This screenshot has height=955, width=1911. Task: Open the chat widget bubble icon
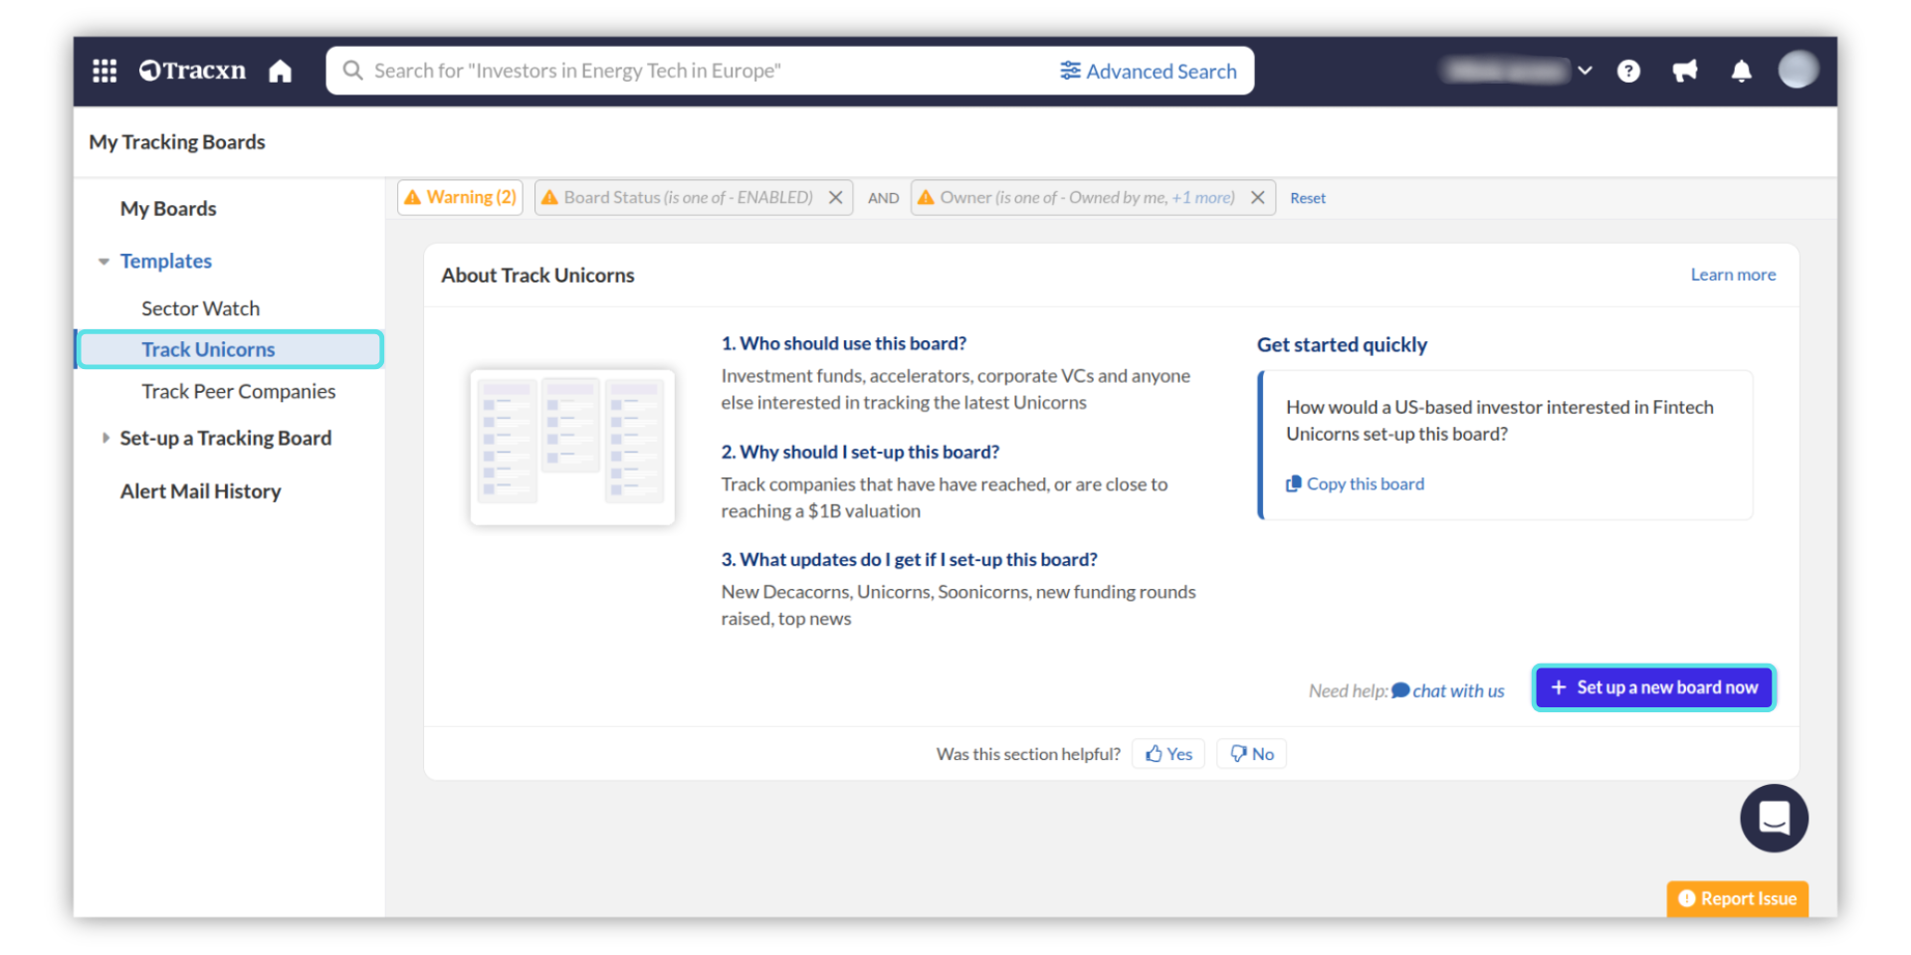pyautogui.click(x=1774, y=818)
